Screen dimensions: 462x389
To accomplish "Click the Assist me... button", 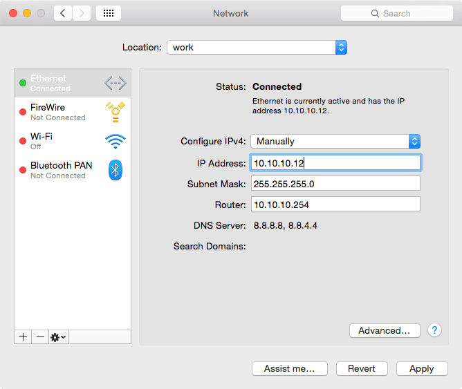I will 290,368.
